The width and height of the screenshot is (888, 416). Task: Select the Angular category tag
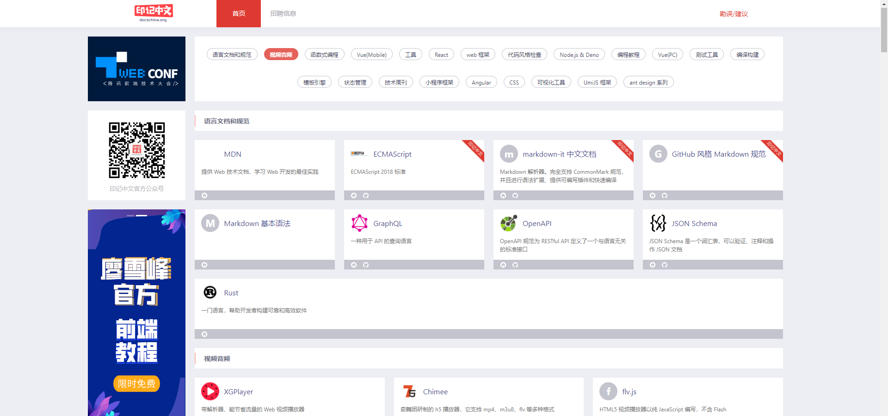481,82
